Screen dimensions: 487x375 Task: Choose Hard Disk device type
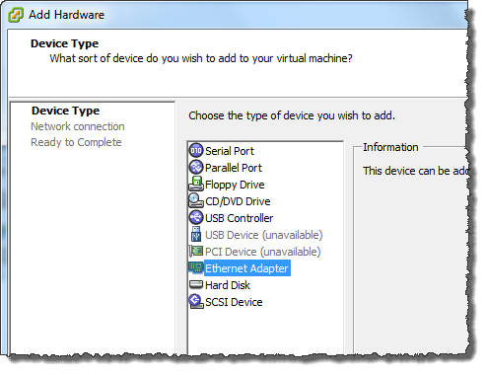[228, 285]
